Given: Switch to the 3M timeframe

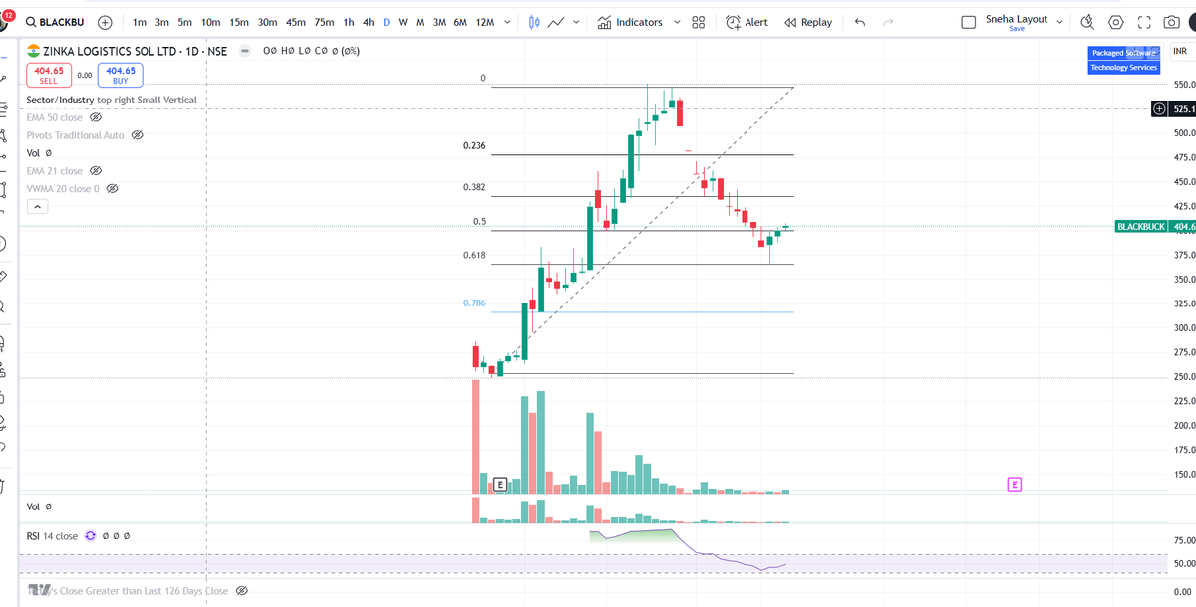Looking at the screenshot, I should click(439, 22).
